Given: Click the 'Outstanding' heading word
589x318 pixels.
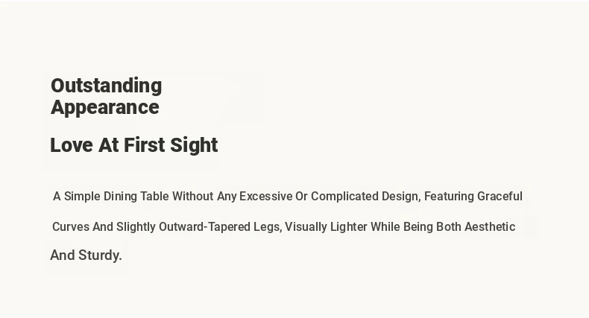Looking at the screenshot, I should click(x=107, y=86).
